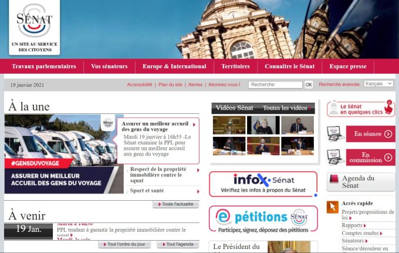
Task: Click the orange cursor Accès rapide icon
Action: point(333,207)
